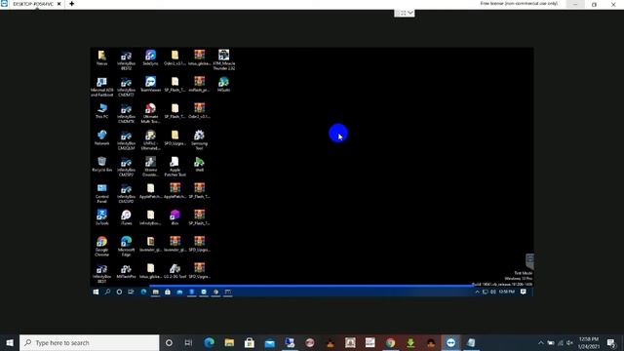Select the Control Panel desktop icon
This screenshot has height=351, width=624.
(101, 193)
